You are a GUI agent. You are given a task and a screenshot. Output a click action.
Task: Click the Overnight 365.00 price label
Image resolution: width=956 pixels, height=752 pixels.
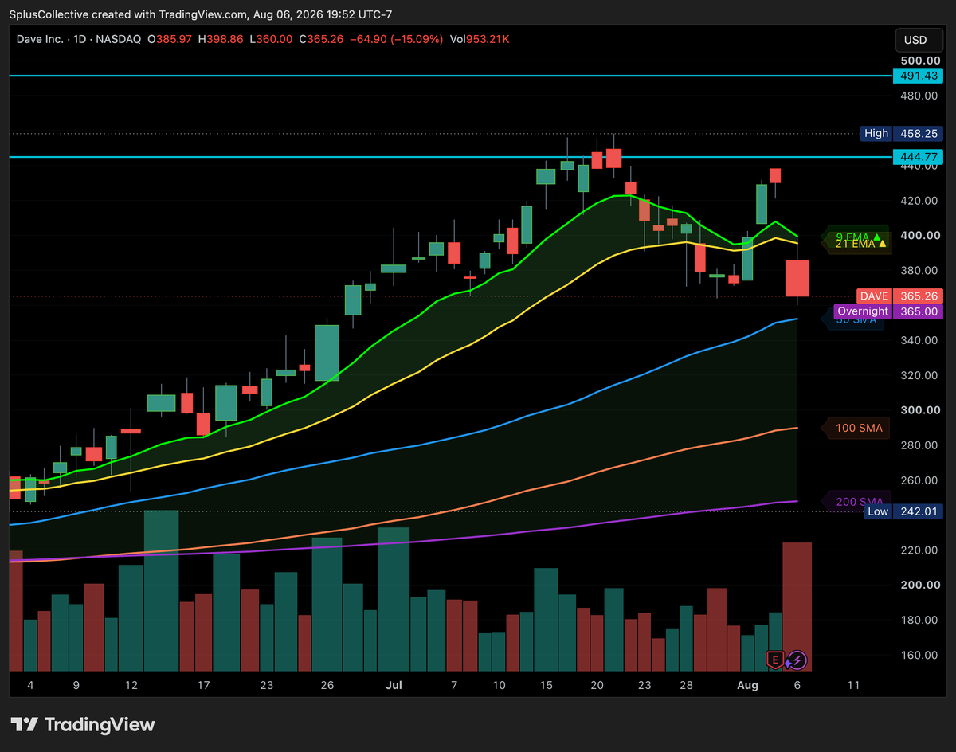coord(887,311)
